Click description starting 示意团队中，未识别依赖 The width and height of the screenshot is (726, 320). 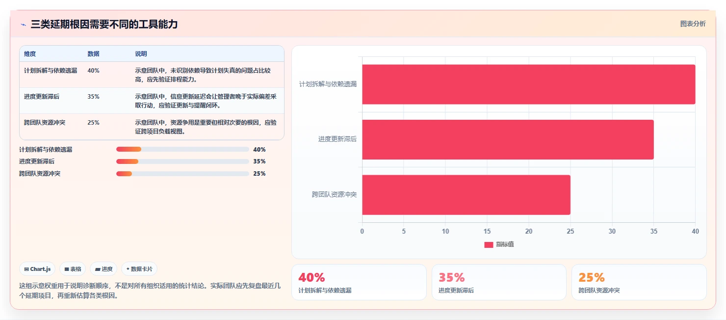203,75
